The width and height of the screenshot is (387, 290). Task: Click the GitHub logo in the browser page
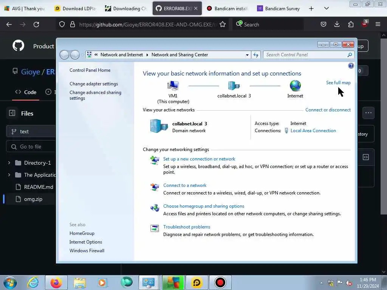(x=19, y=46)
